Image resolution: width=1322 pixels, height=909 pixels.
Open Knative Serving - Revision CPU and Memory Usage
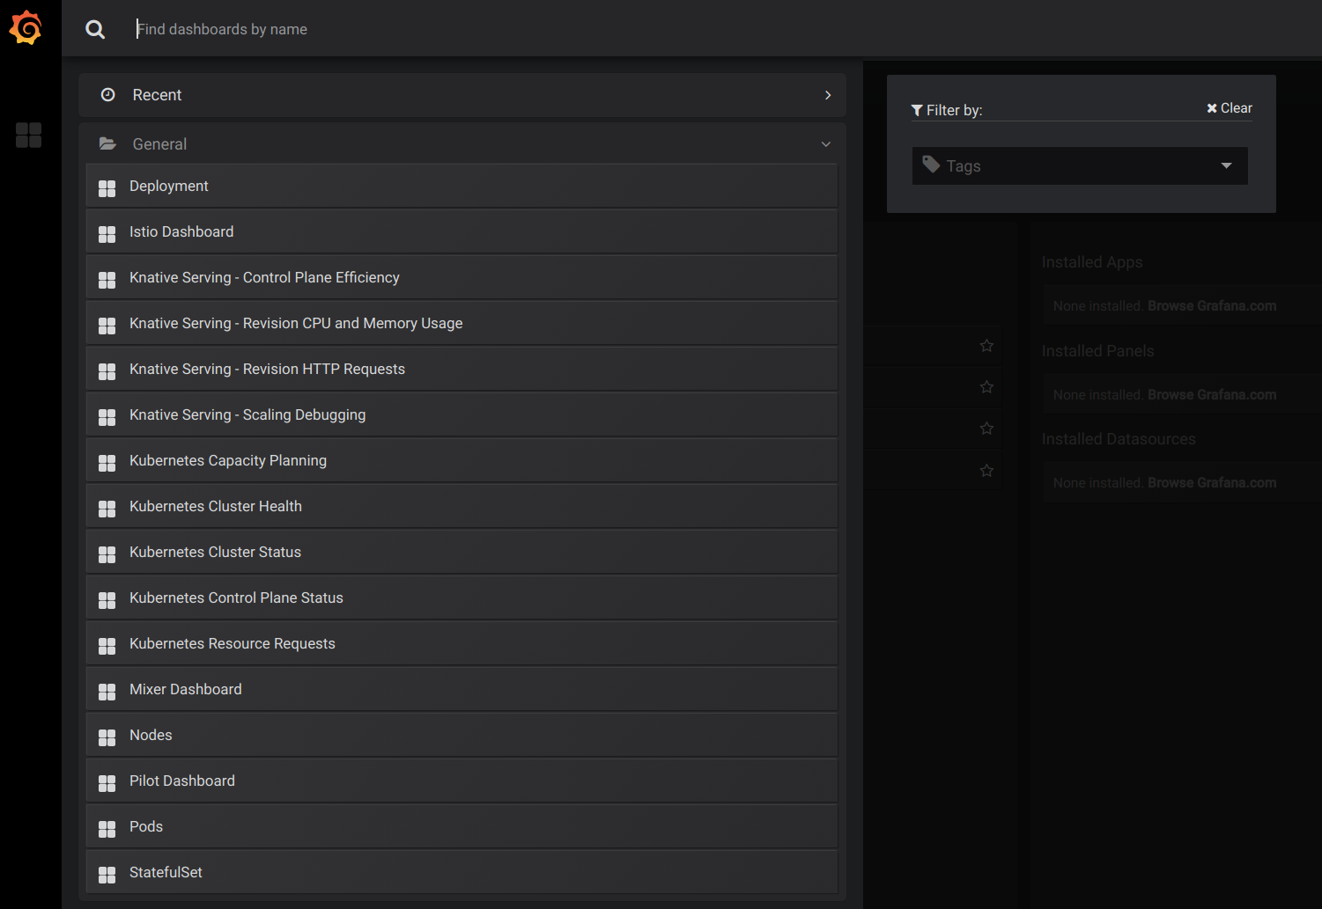[462, 324]
